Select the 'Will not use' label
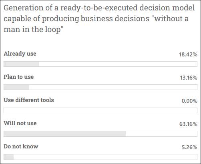 pyautogui.click(x=20, y=123)
